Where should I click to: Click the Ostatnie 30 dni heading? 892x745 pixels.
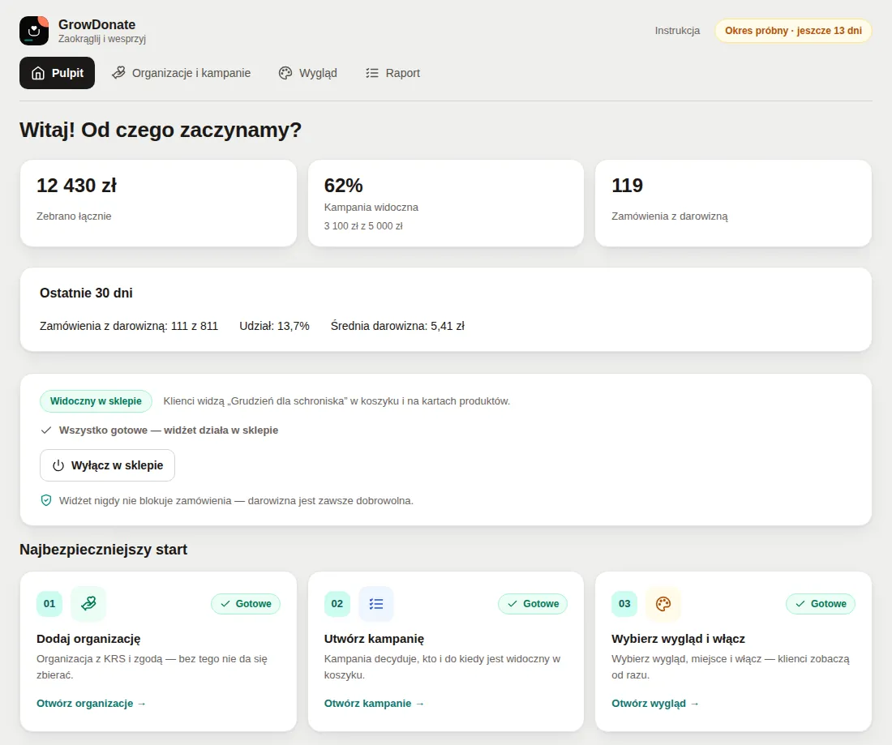click(x=86, y=293)
